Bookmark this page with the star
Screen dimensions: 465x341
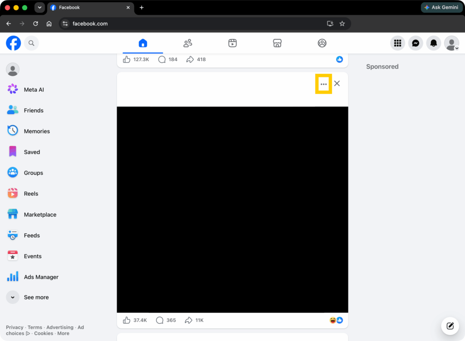tap(342, 24)
